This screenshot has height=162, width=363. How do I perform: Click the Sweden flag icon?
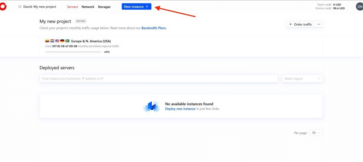67,41
